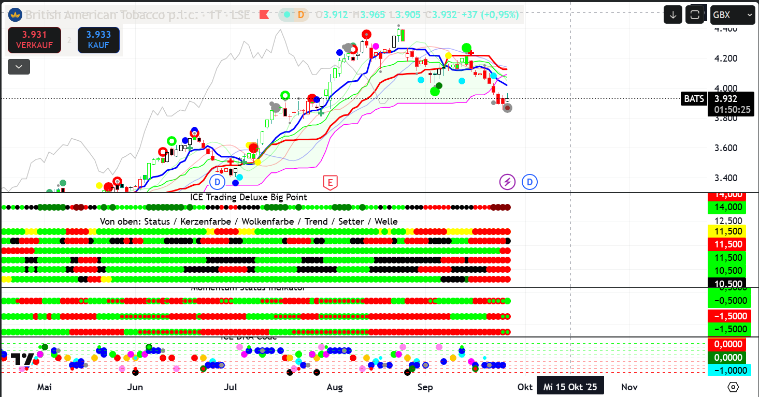Click the red flag icon beside LSE
This screenshot has width=759, height=397.
click(264, 15)
